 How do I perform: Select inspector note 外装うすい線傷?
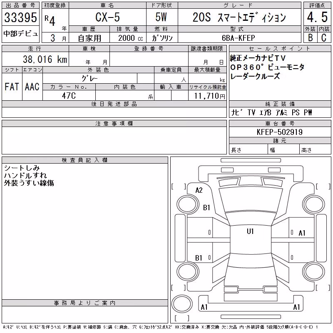tap(29, 183)
